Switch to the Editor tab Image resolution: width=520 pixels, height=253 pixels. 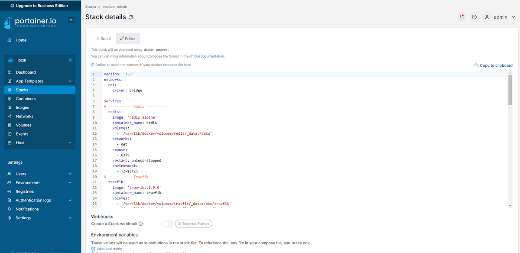point(127,38)
